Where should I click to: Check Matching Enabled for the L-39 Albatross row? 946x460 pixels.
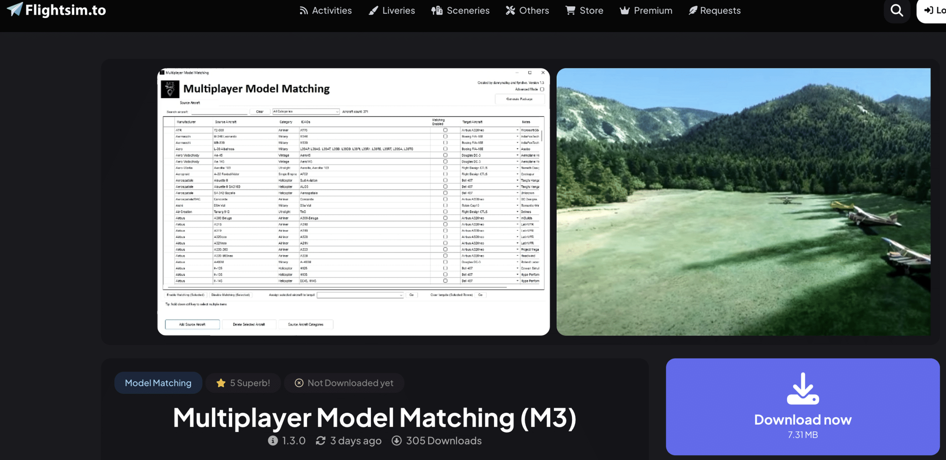tap(445, 149)
